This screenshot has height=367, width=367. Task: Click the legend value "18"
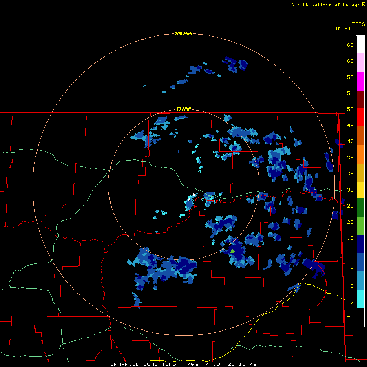tap(350, 238)
